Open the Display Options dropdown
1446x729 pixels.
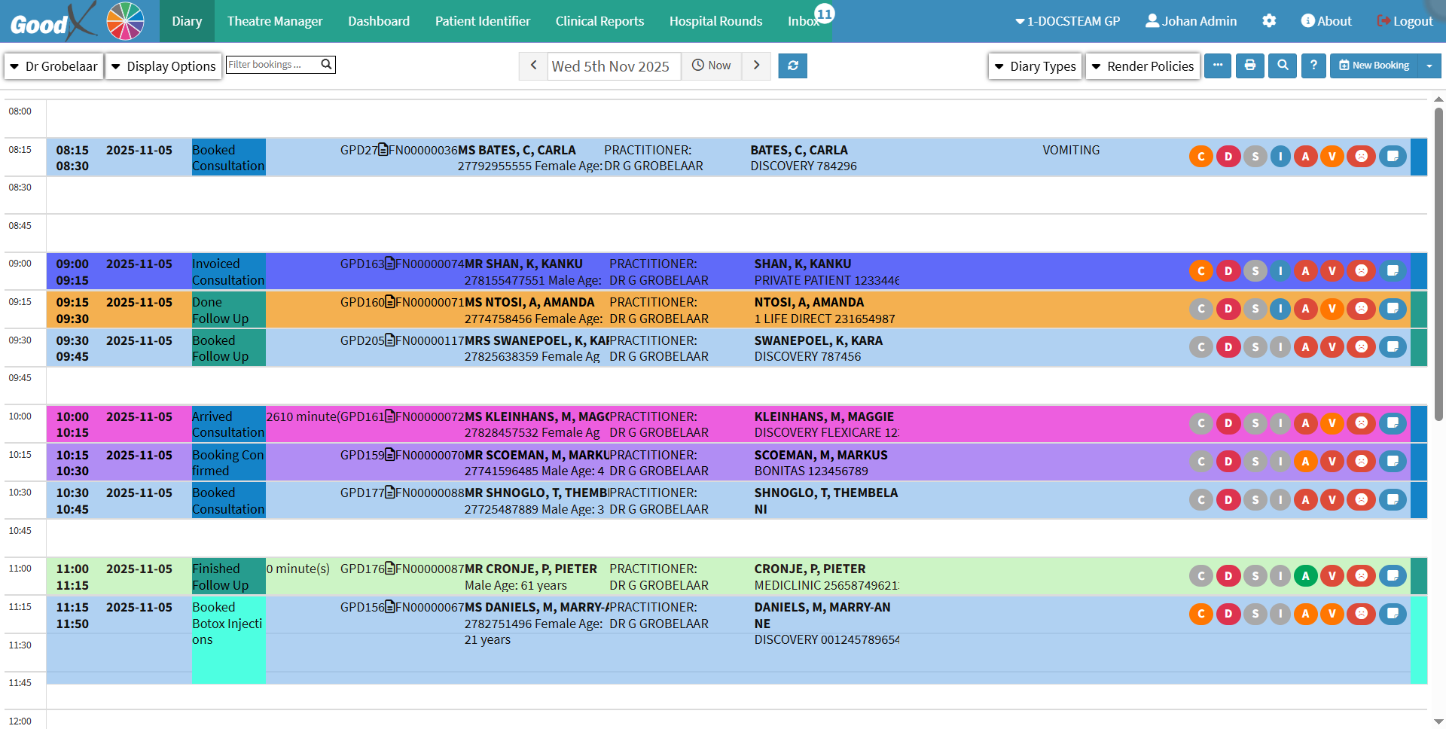pyautogui.click(x=163, y=66)
